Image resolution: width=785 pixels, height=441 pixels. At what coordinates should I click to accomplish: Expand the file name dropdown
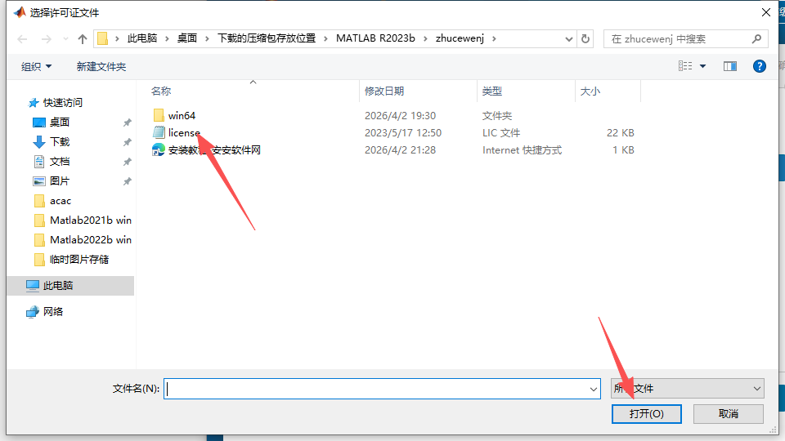[x=594, y=389]
